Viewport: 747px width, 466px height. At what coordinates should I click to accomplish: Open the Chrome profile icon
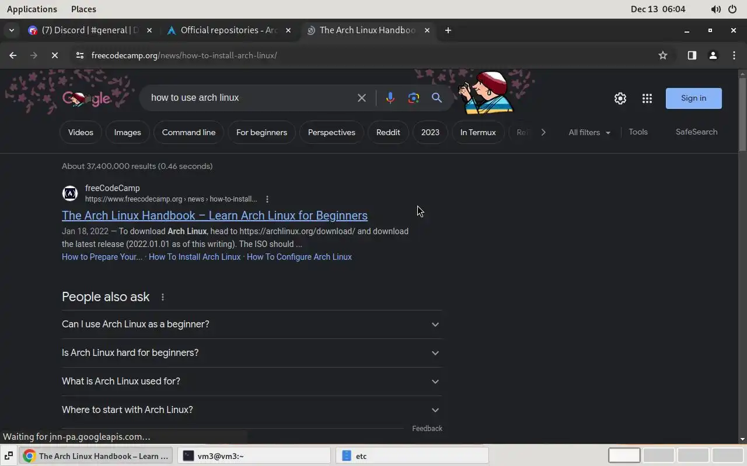pyautogui.click(x=713, y=55)
